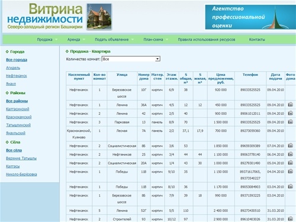The height and width of the screenshot is (222, 296).
Task: Open photo icon for Ленина 36А row
Action: click(290, 105)
